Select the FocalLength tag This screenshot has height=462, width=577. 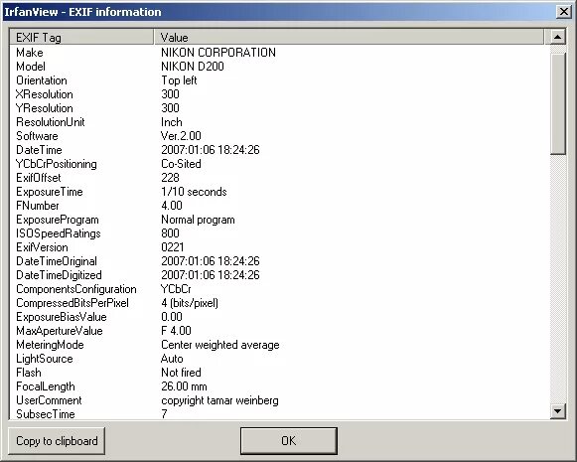tap(46, 386)
